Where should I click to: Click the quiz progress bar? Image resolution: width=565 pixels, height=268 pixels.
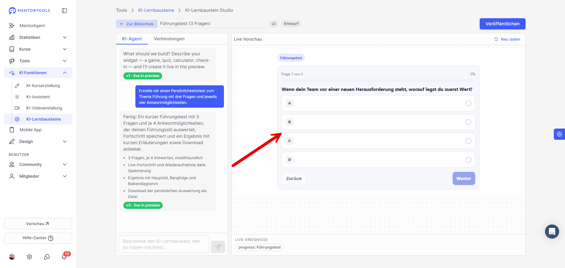[378, 80]
